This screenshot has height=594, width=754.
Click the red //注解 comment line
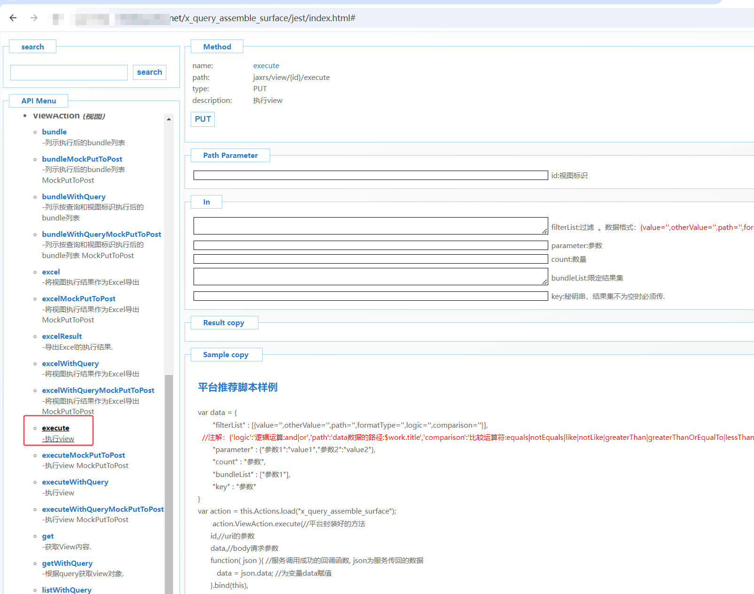pos(478,438)
